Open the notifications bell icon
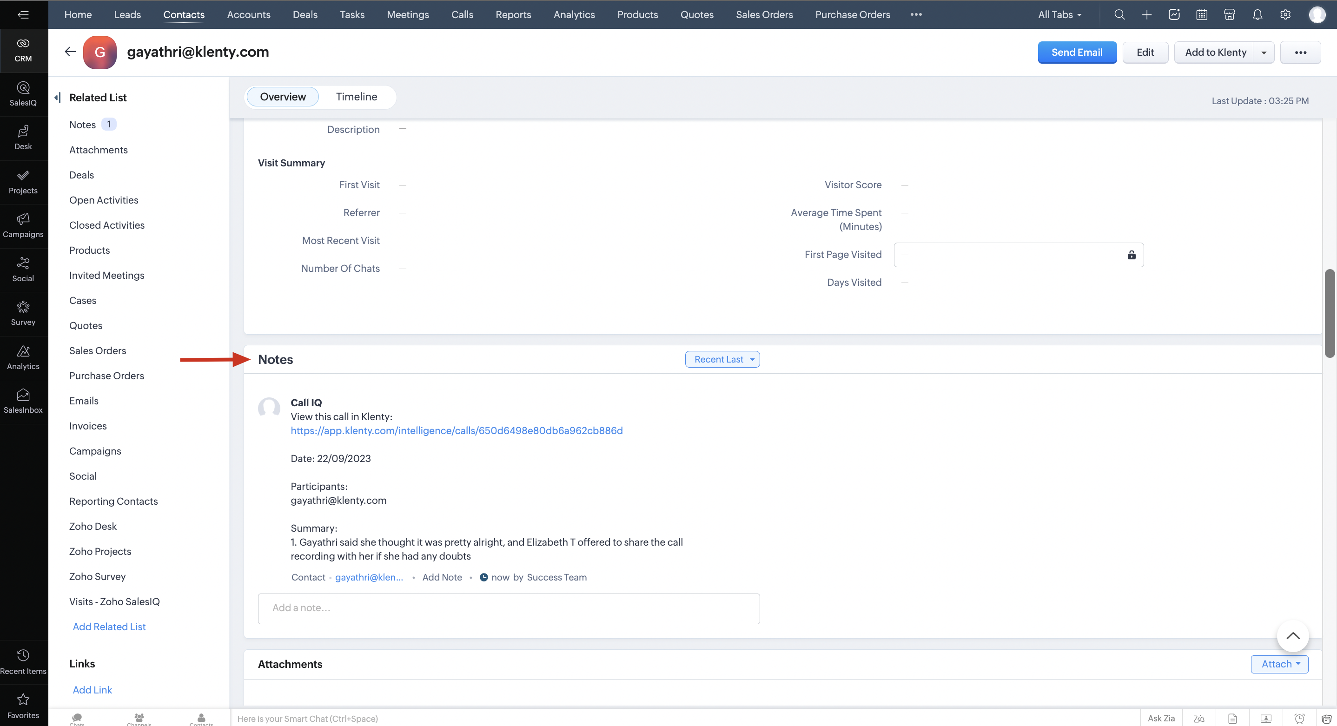Image resolution: width=1337 pixels, height=726 pixels. pyautogui.click(x=1257, y=14)
